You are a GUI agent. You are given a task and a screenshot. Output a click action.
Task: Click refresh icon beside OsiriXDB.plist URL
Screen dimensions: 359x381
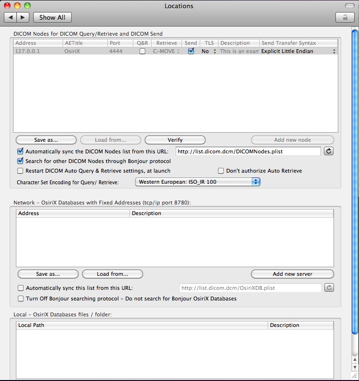pos(329,288)
